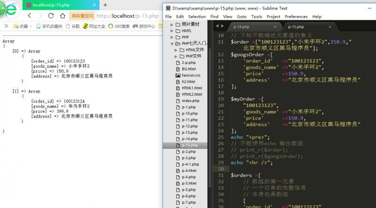The height and width of the screenshot is (208, 376).
Task: Open a new browser tab
Action: 105,5
